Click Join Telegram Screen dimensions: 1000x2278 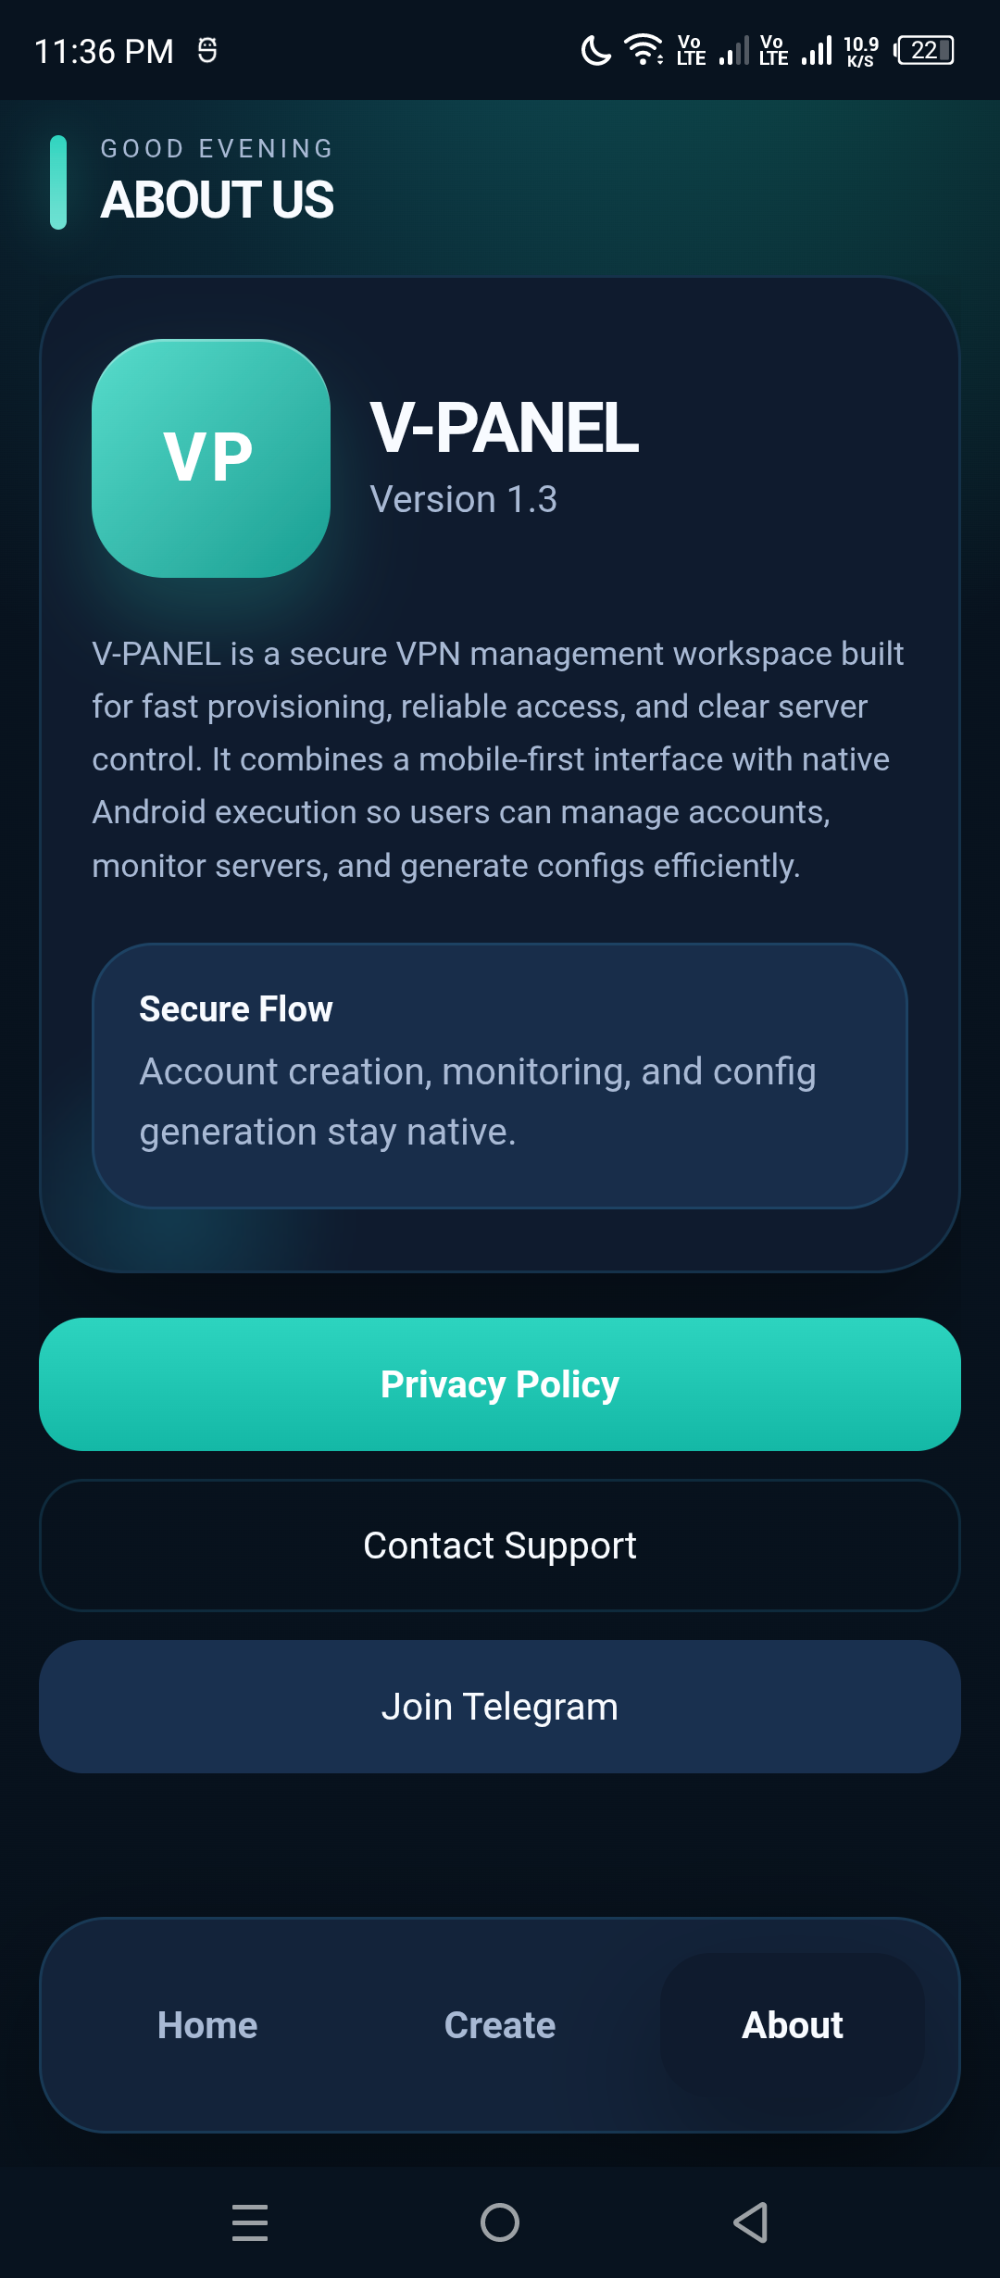[500, 1705]
